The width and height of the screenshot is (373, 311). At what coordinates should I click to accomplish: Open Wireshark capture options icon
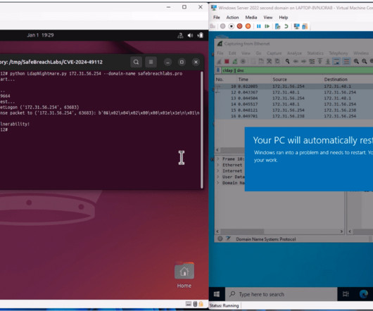click(x=243, y=61)
